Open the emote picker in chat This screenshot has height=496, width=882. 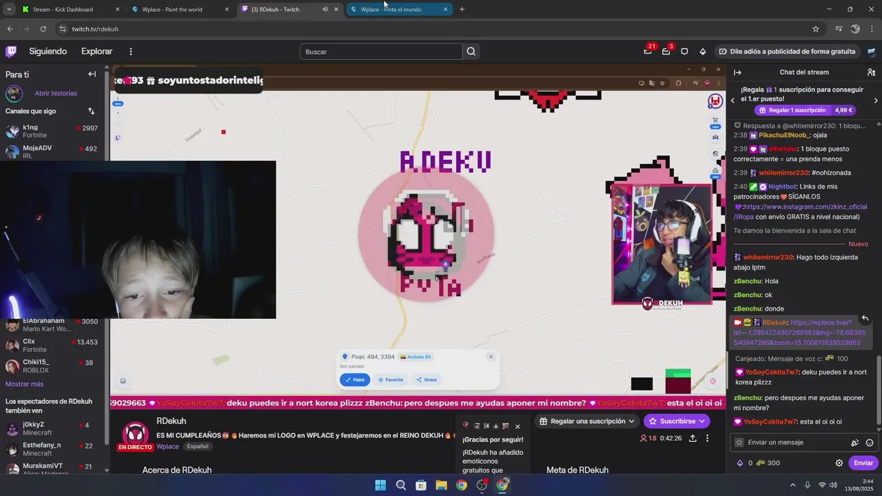pos(870,443)
